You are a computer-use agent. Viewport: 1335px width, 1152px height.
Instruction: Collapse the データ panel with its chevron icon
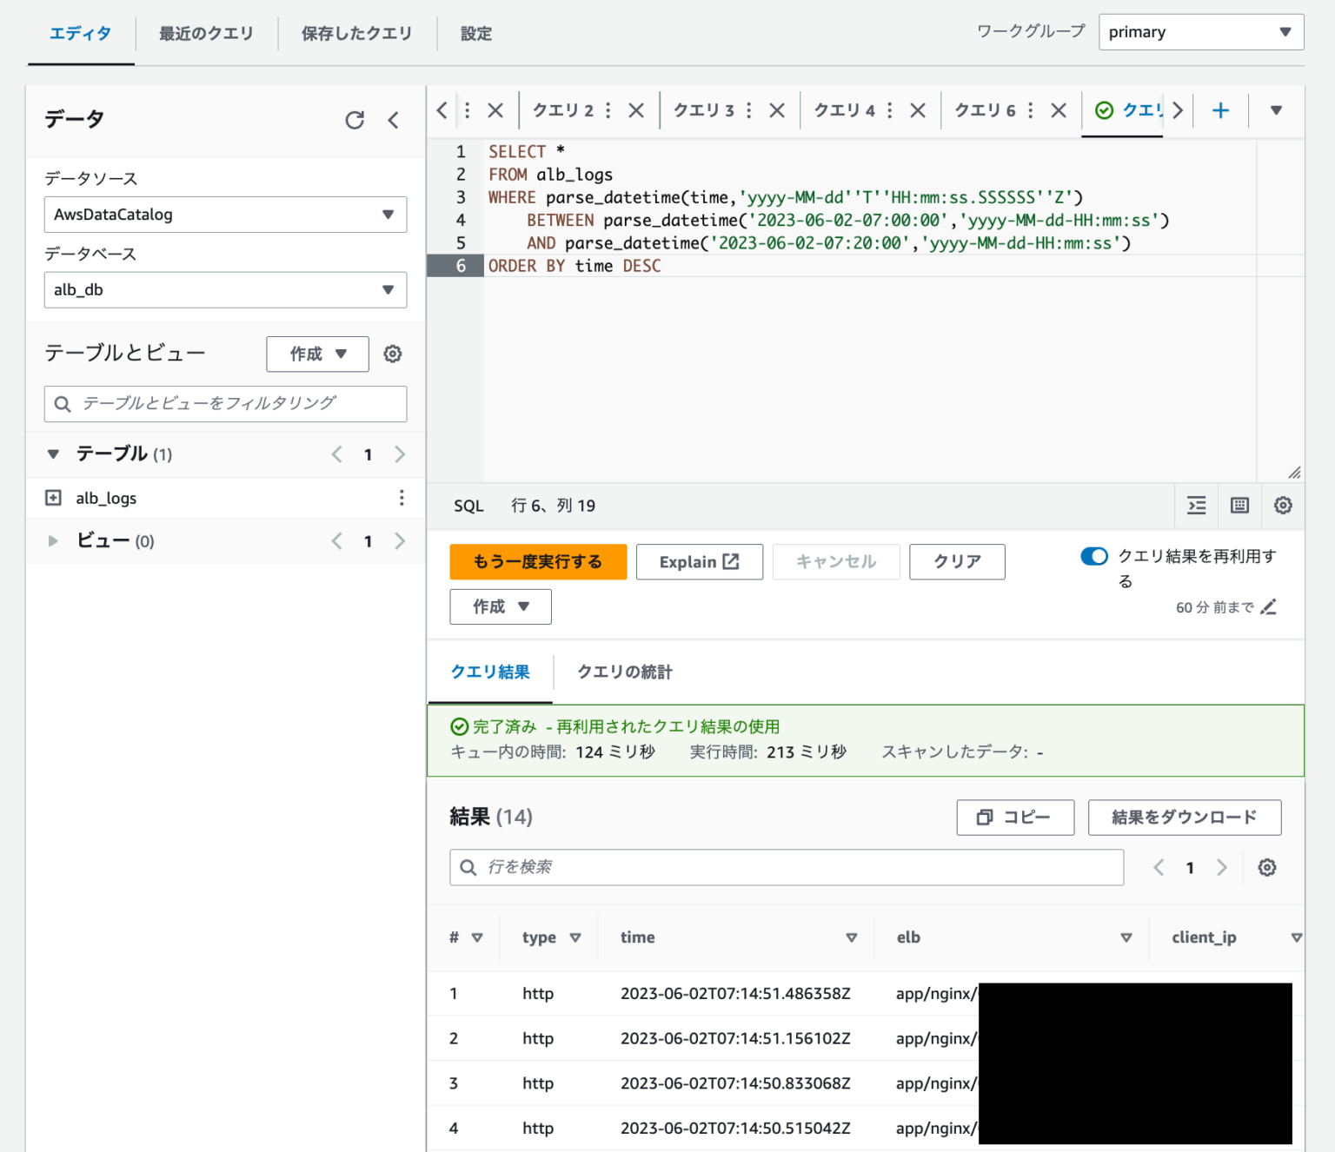click(393, 120)
